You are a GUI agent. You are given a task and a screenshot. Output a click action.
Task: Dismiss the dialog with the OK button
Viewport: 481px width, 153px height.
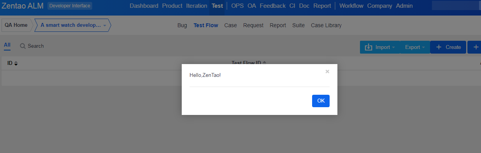point(321,101)
